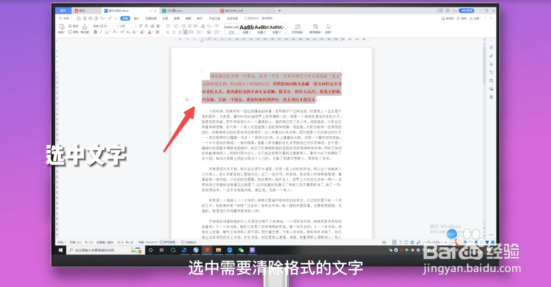Click the decrease indent icon

184,26
